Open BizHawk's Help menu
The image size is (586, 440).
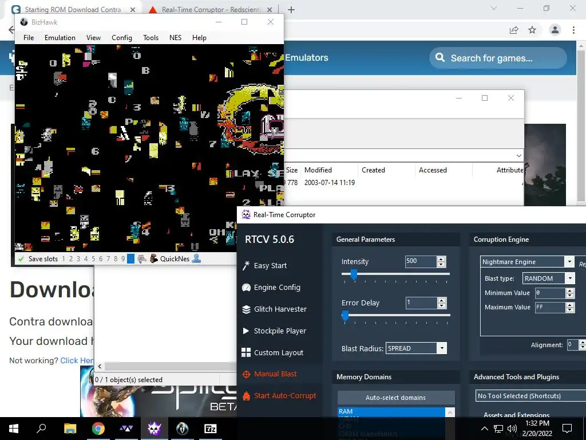click(x=199, y=37)
